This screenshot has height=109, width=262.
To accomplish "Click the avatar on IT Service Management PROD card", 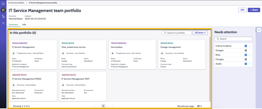I will click(14, 85).
